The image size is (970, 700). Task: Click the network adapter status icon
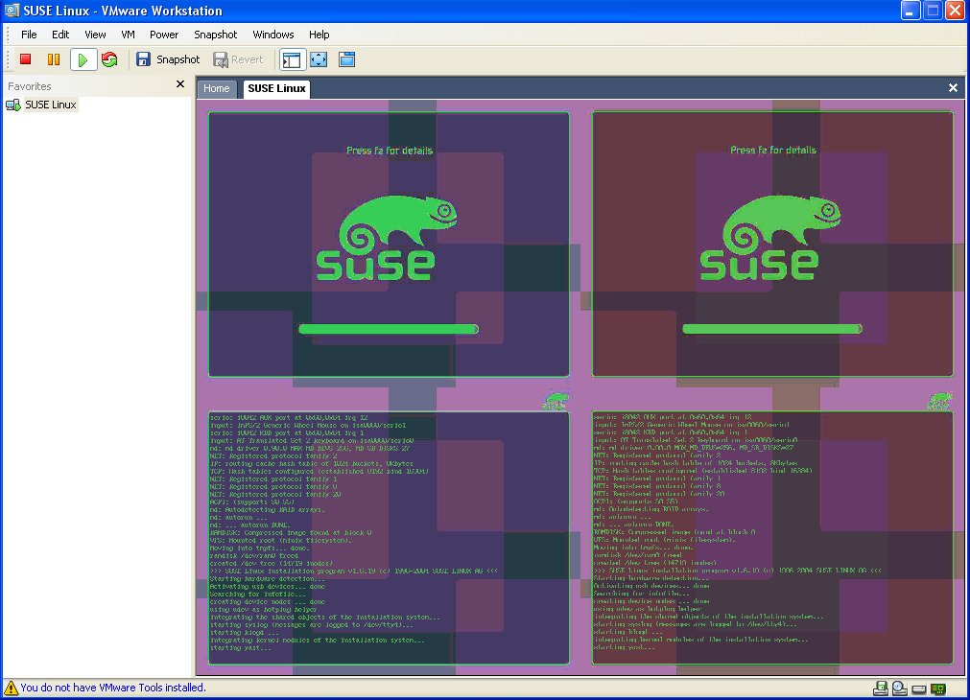click(x=937, y=688)
